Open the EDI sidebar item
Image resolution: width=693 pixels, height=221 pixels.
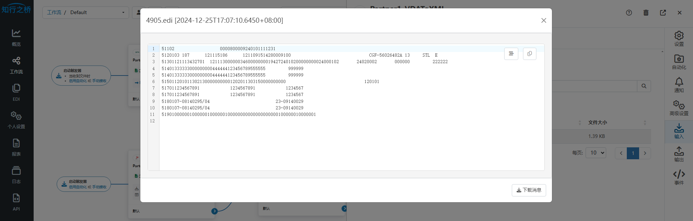pos(16,92)
